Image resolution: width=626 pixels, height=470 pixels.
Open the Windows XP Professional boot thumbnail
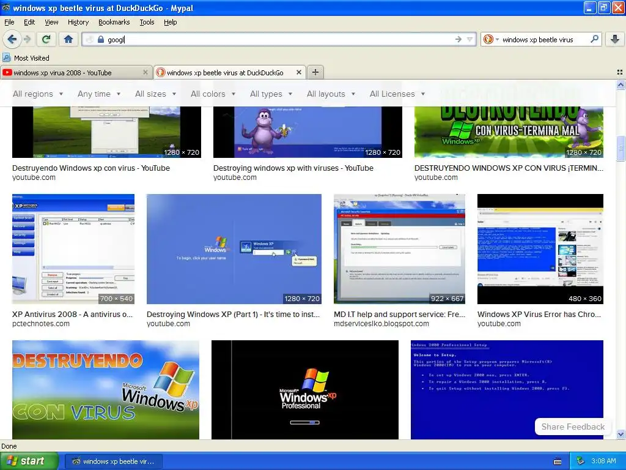tap(305, 390)
